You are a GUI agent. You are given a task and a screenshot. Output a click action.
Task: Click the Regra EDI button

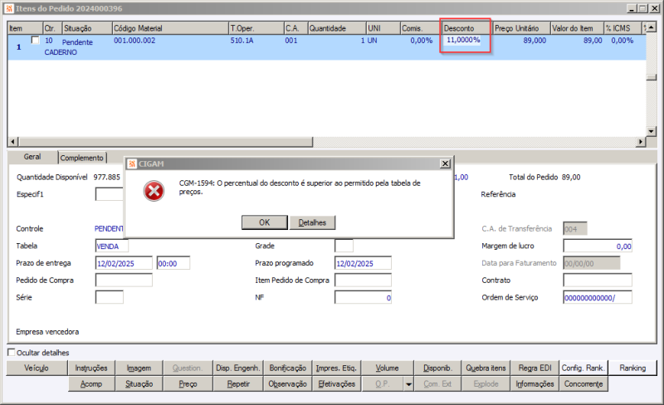tap(535, 368)
